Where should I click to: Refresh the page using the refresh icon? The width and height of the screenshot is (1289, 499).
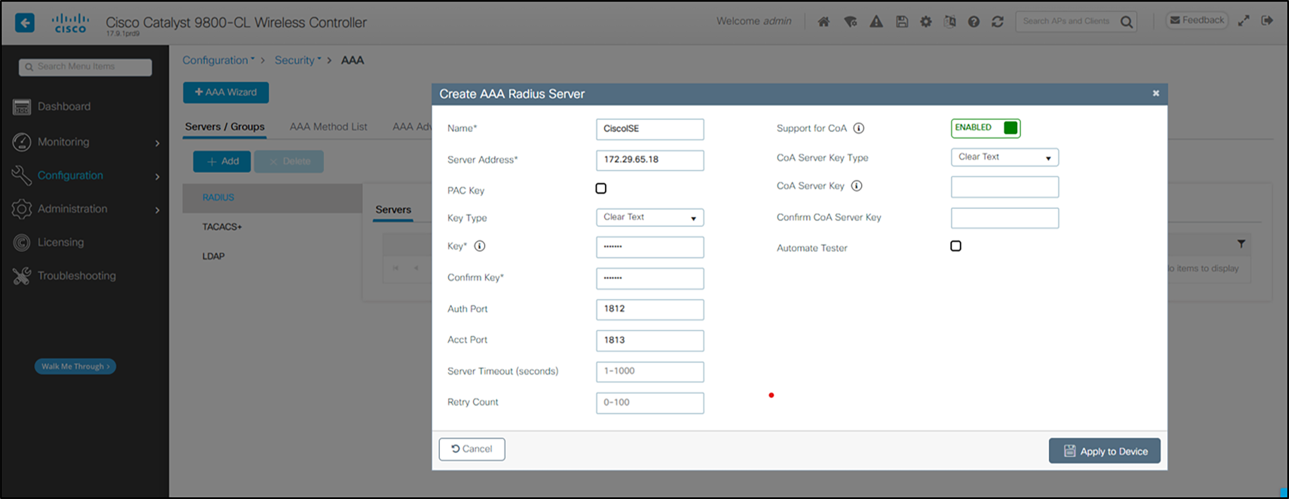click(998, 21)
